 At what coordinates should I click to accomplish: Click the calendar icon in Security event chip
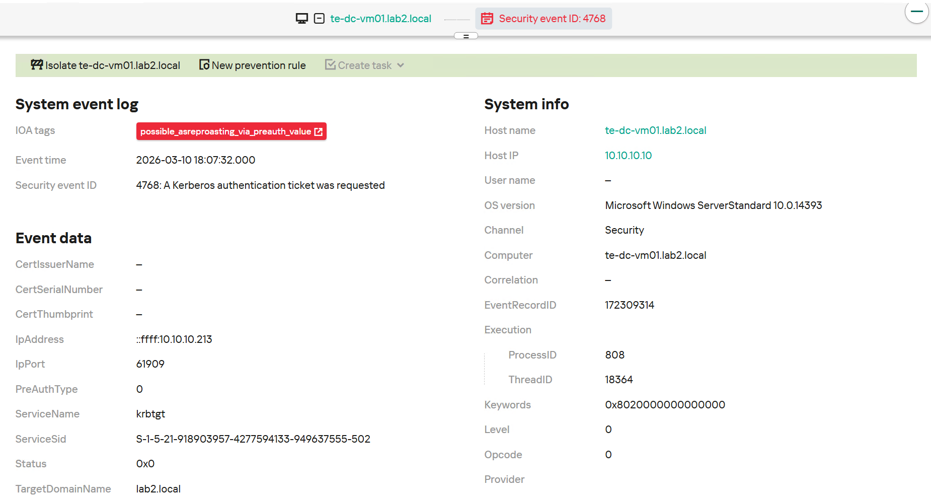tap(487, 19)
